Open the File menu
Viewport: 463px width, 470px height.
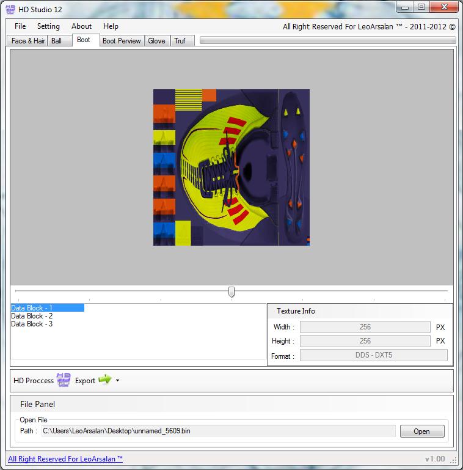[20, 26]
